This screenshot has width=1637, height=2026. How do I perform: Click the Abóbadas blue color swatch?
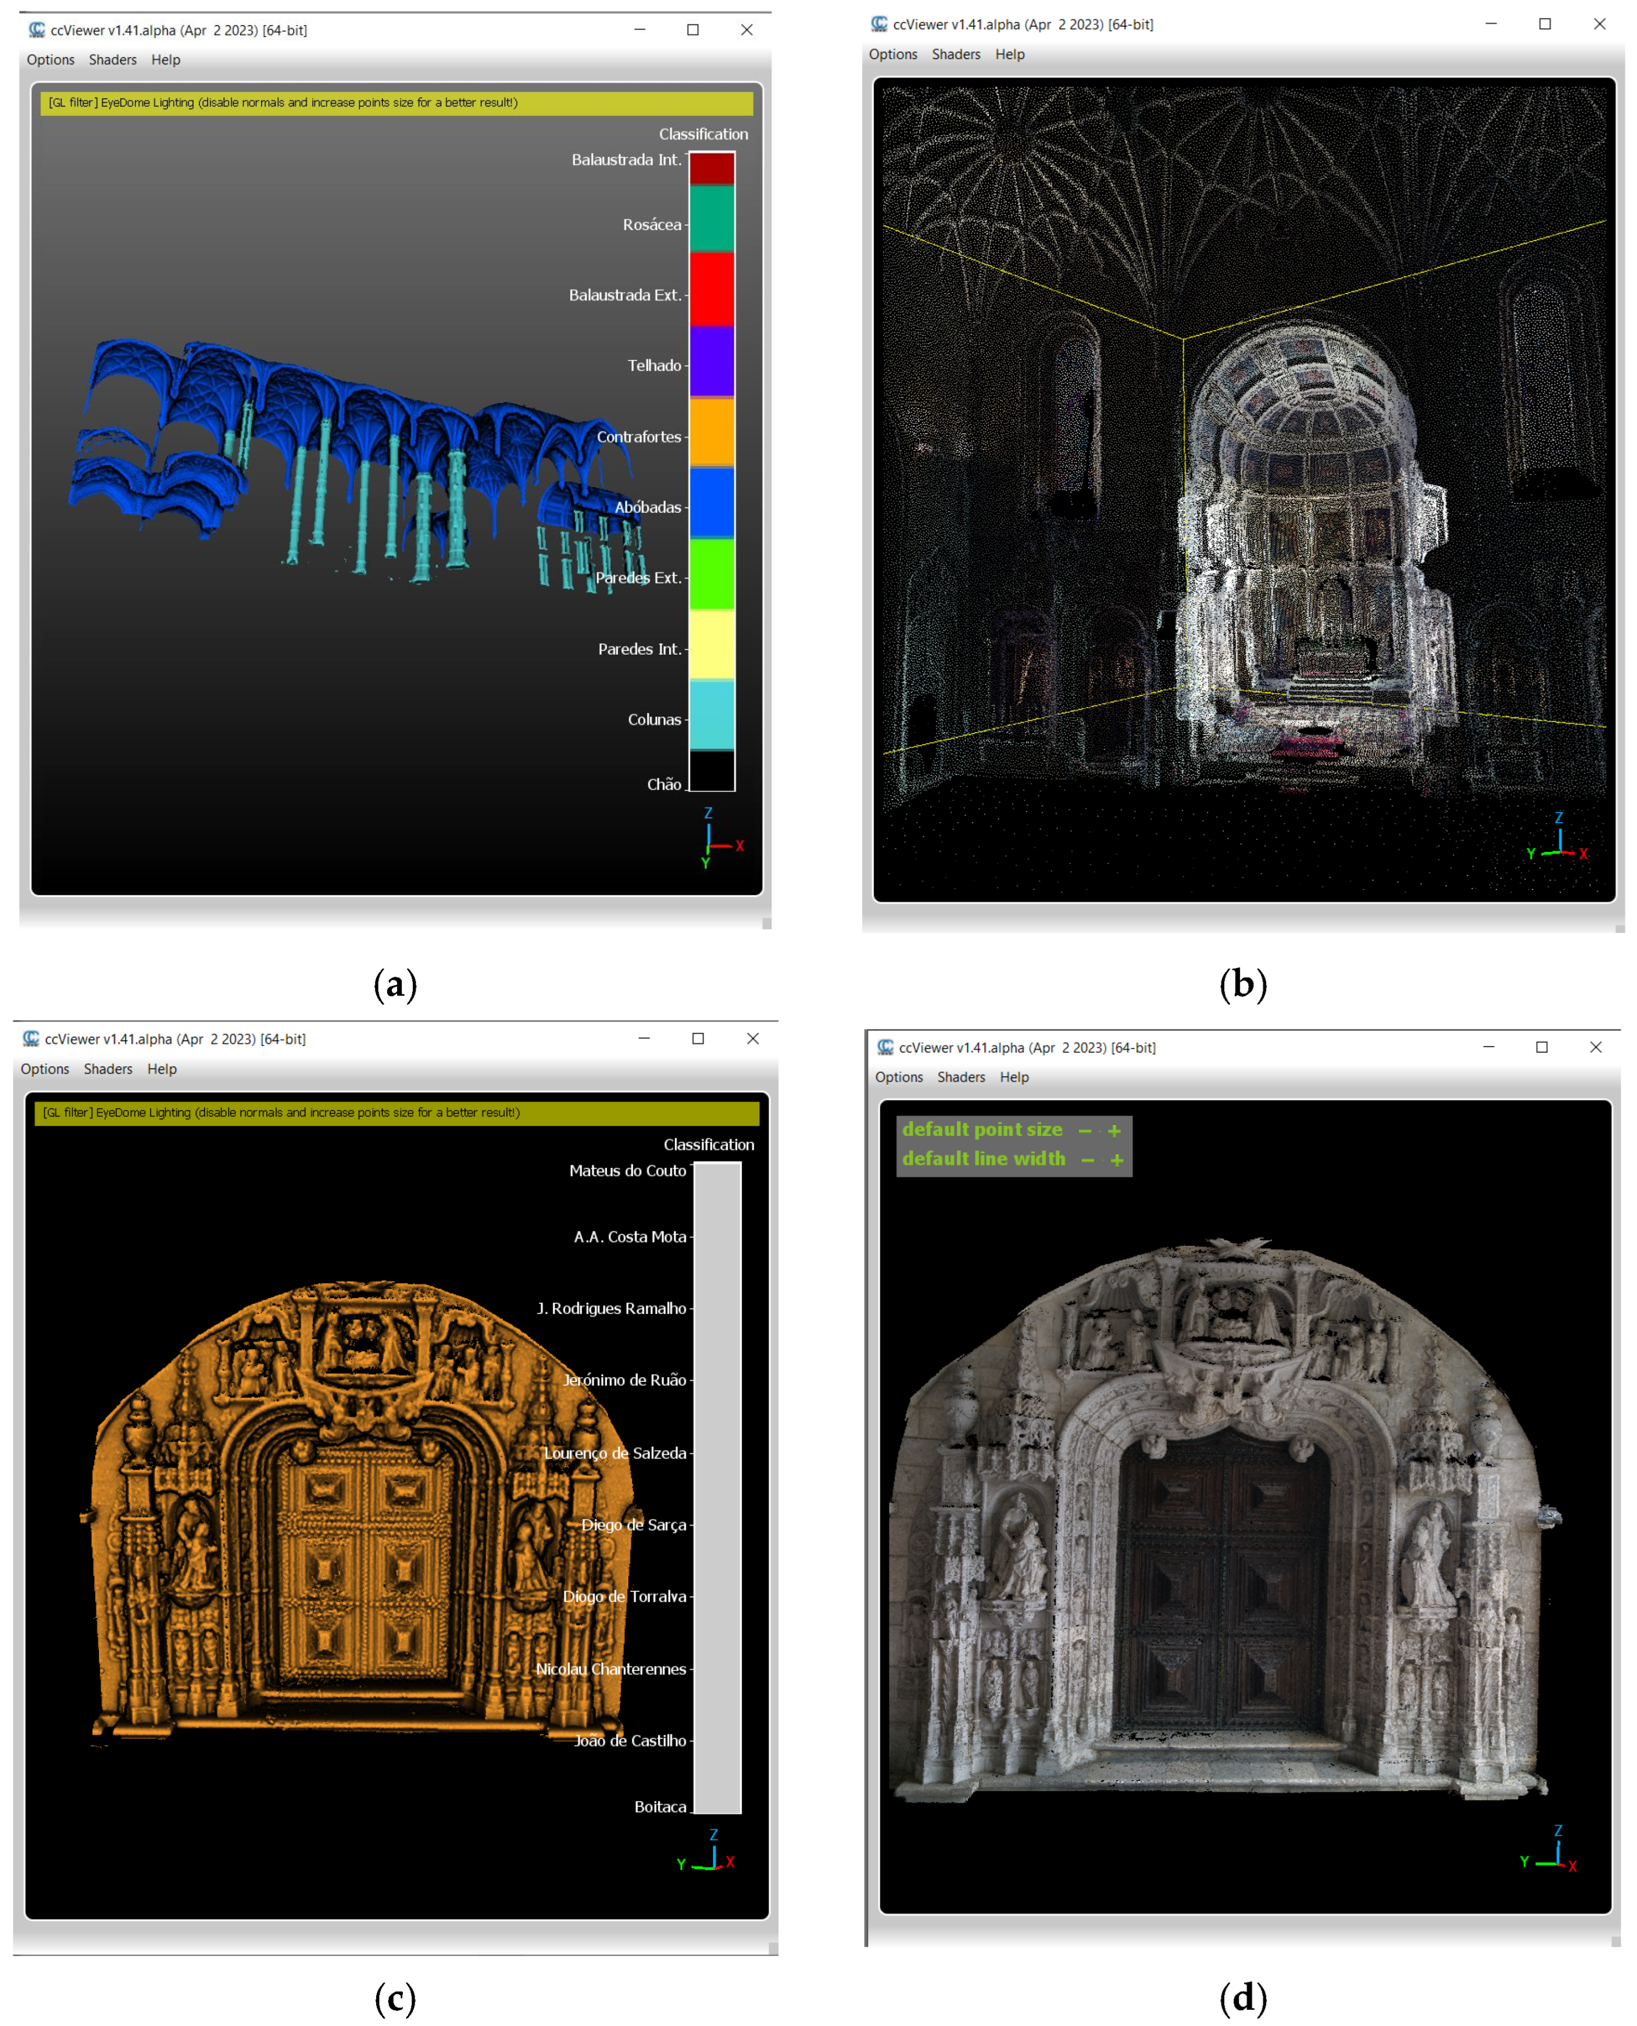tap(711, 502)
